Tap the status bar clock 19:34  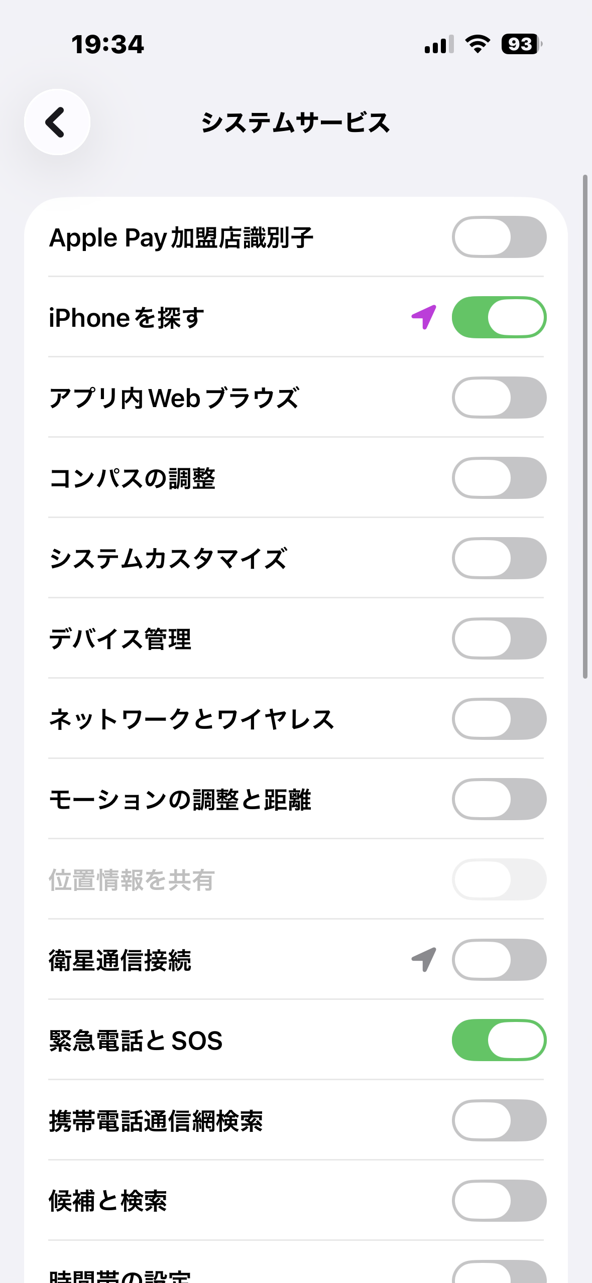(x=107, y=44)
